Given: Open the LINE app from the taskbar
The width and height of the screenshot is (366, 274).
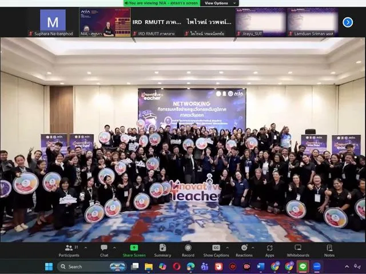Looking at the screenshot, I should coord(303,267).
